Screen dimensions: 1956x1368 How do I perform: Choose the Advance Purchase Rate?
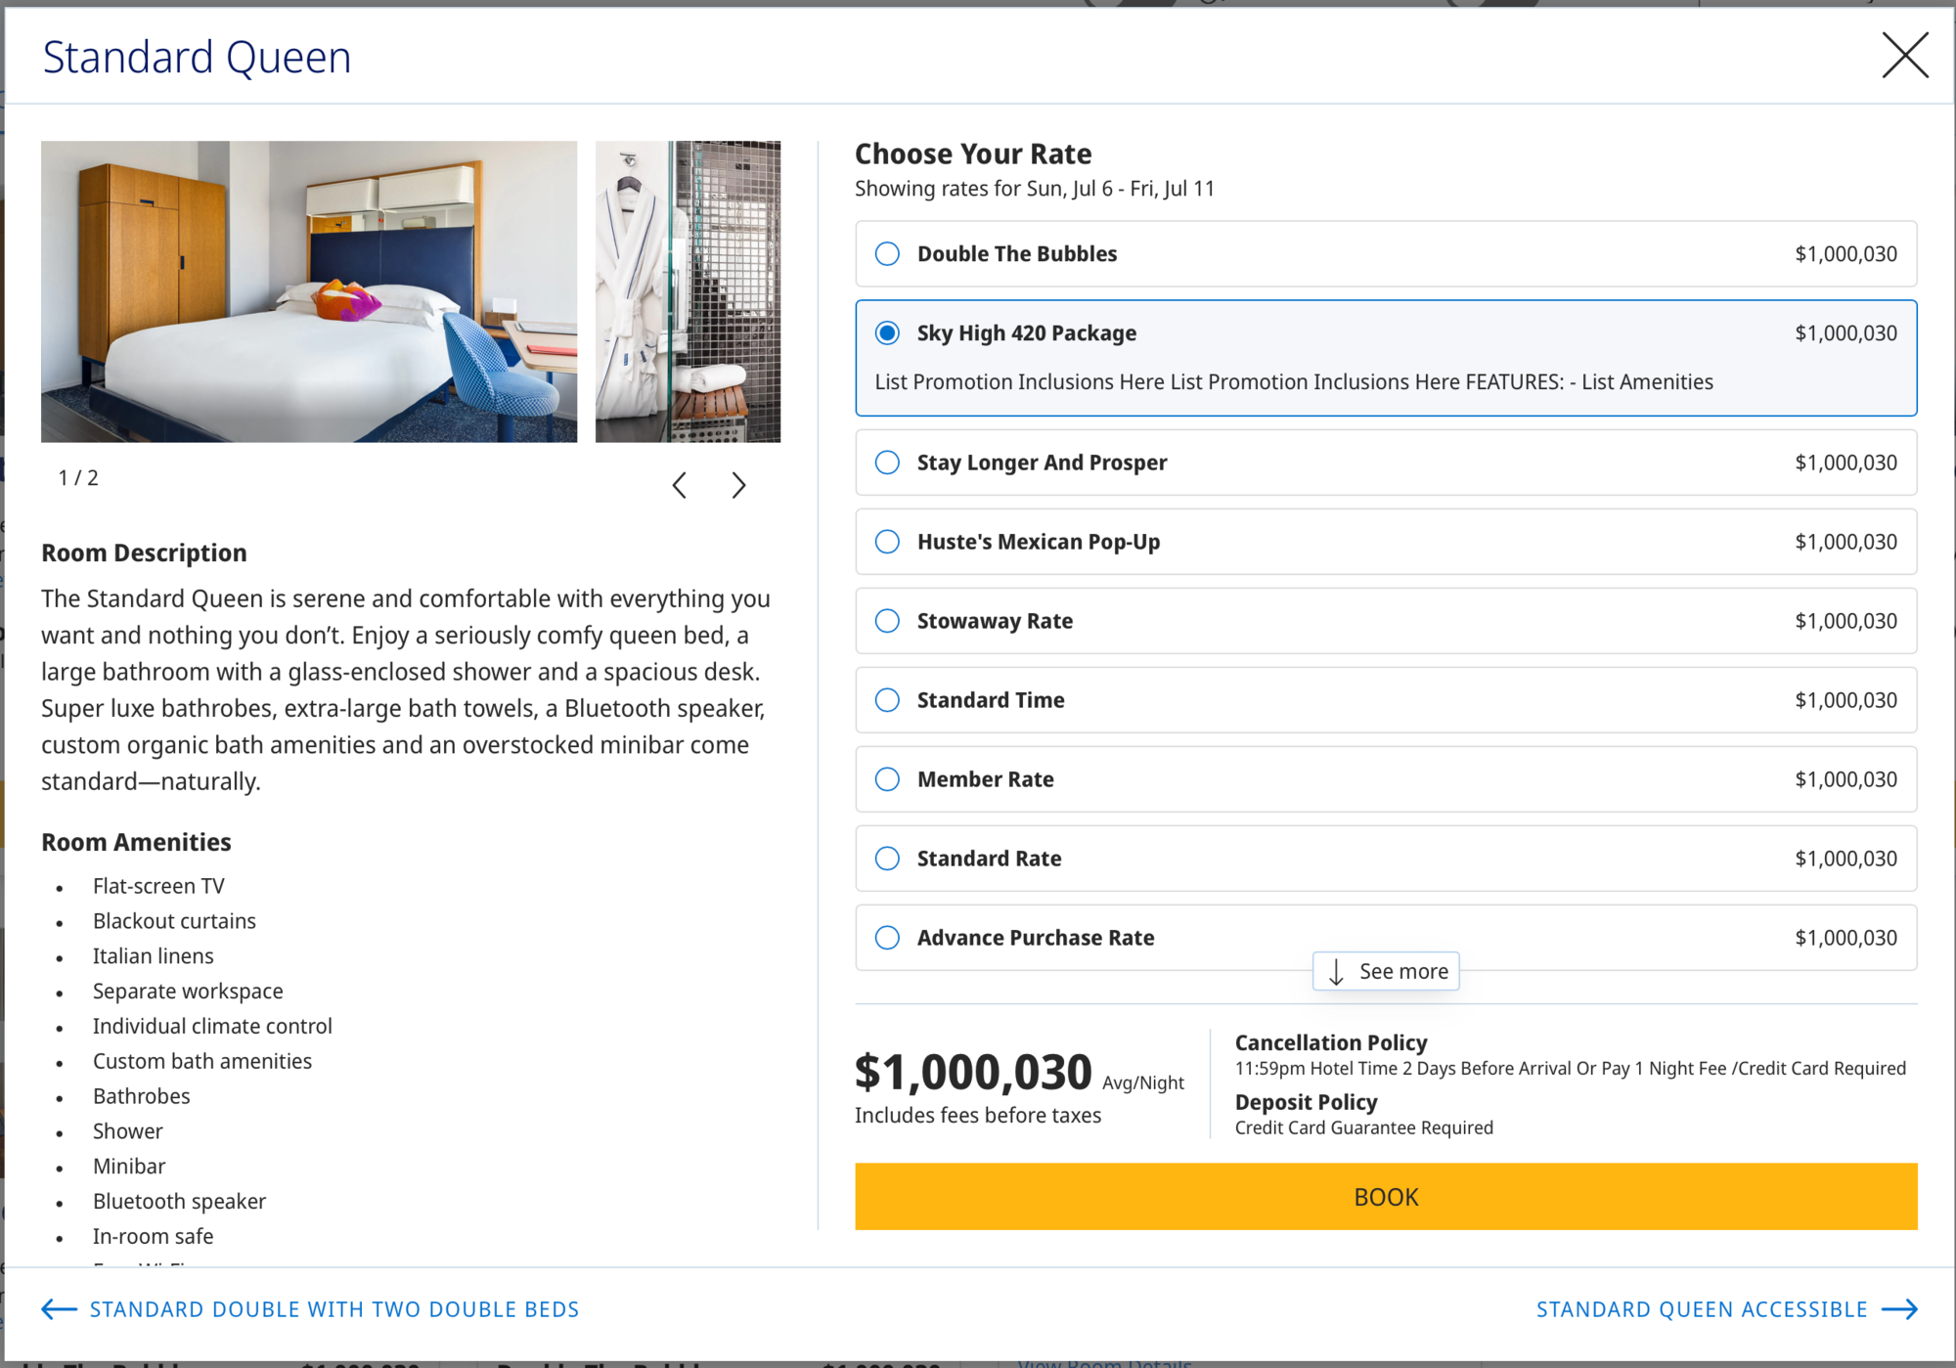[x=887, y=938]
